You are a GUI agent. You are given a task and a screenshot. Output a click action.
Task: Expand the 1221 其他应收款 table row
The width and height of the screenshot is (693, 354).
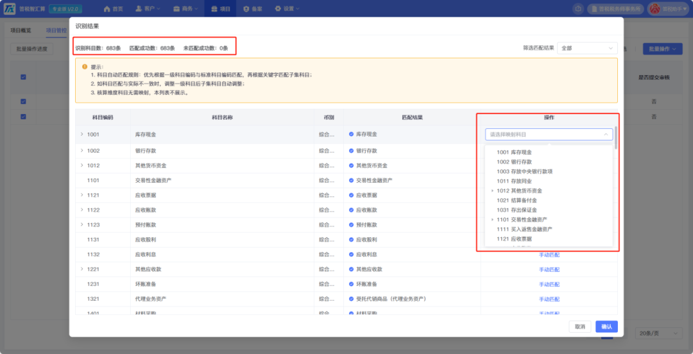coord(81,269)
